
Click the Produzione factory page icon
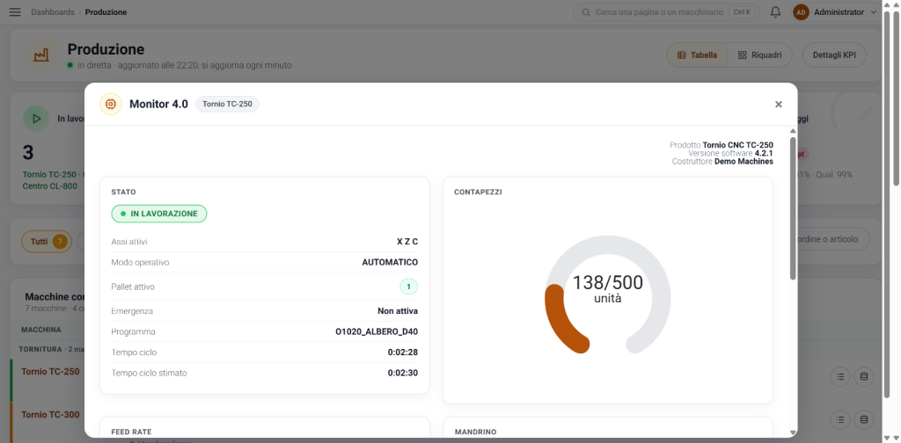point(41,55)
